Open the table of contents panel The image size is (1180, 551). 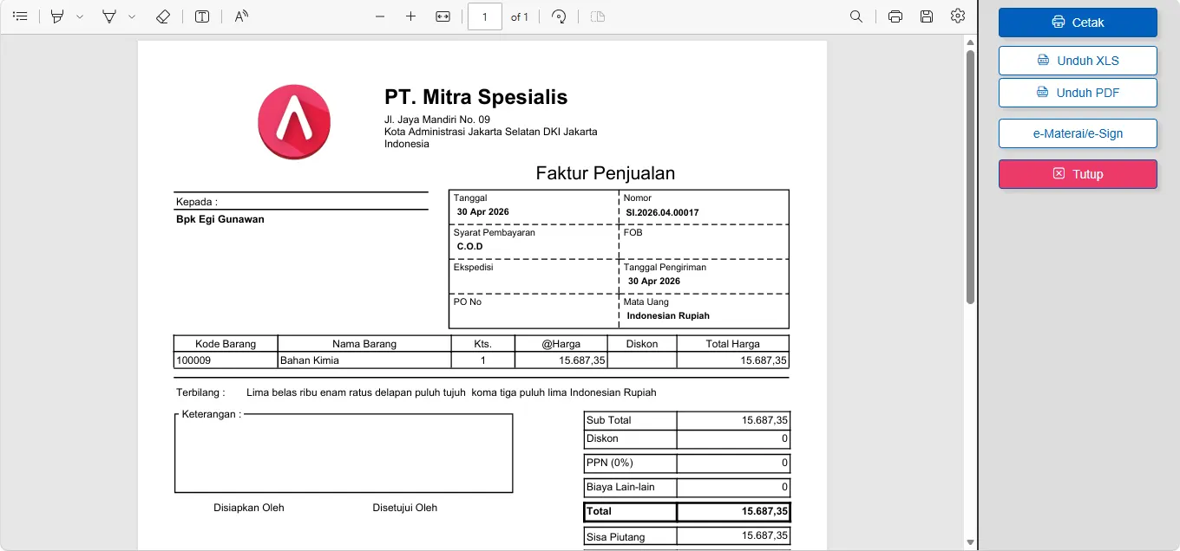pyautogui.click(x=21, y=16)
